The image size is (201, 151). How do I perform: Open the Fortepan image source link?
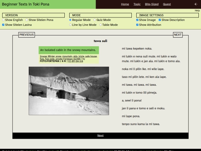[68, 57]
